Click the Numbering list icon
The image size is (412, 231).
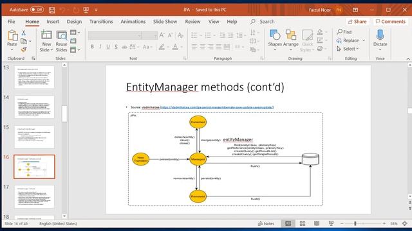coord(208,35)
